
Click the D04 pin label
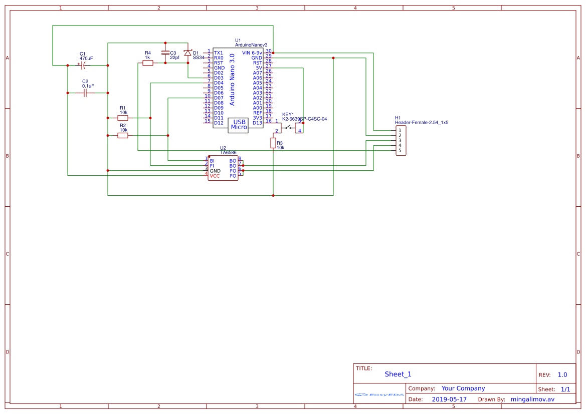pos(219,83)
